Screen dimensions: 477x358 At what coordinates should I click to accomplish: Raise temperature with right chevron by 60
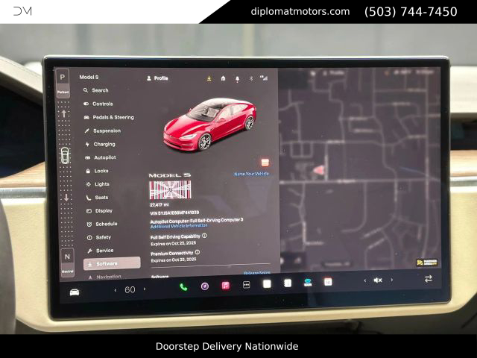(x=145, y=289)
